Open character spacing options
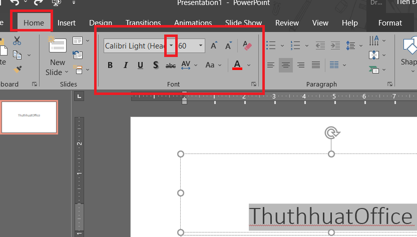The height and width of the screenshot is (237, 417). [x=186, y=65]
